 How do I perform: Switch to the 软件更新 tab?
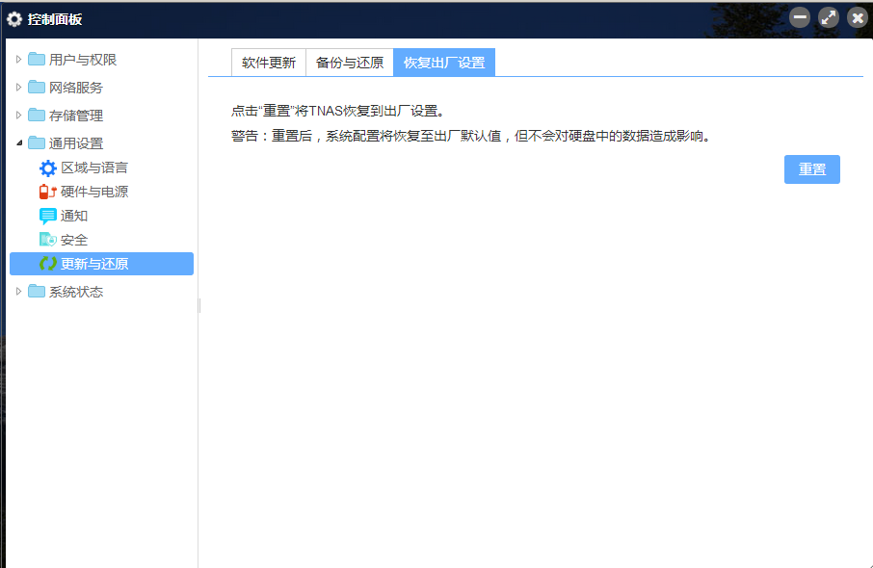[269, 63]
